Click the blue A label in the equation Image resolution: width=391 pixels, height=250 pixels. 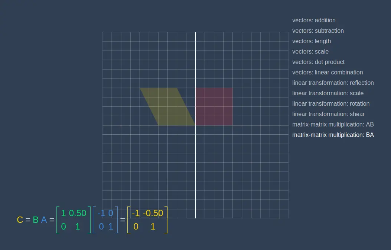[x=44, y=220]
